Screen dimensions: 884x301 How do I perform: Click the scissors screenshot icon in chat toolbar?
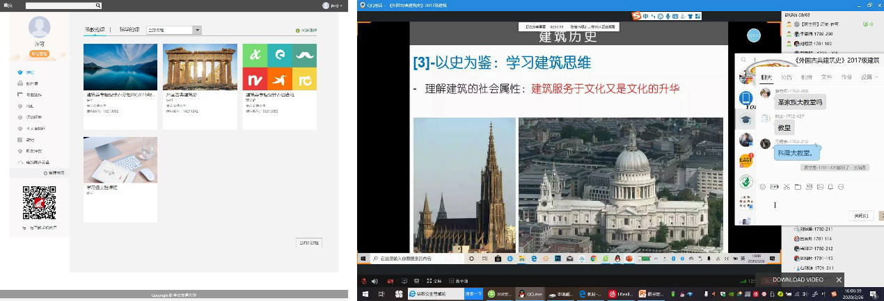click(x=786, y=187)
